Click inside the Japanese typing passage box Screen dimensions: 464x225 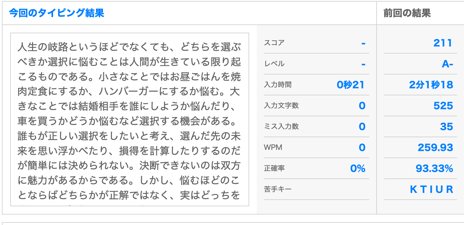(129, 119)
